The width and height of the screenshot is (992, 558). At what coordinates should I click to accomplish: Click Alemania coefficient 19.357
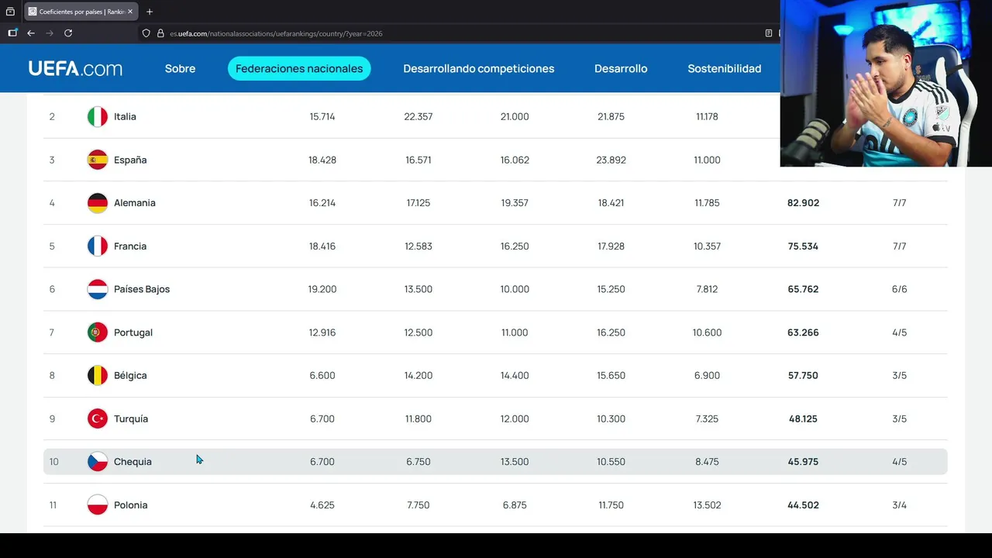pos(515,203)
